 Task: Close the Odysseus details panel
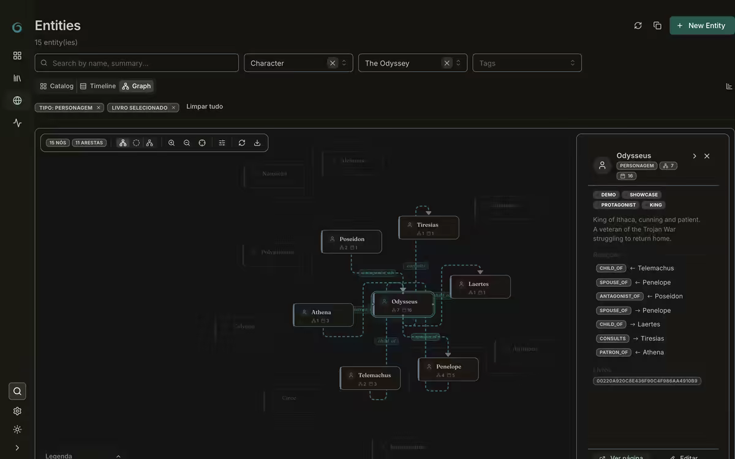pos(707,156)
